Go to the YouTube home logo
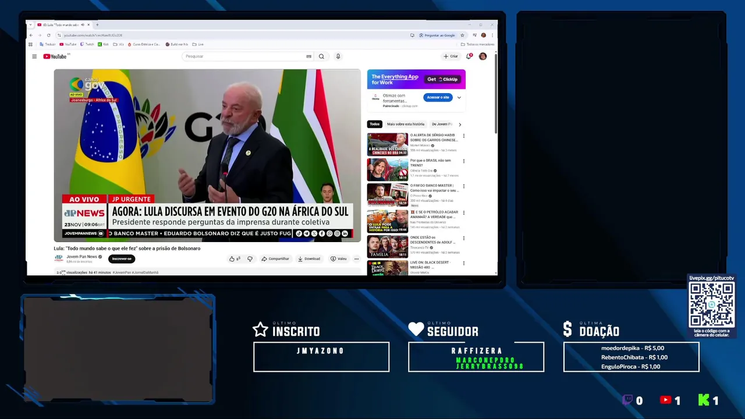The image size is (745, 419). (x=55, y=56)
